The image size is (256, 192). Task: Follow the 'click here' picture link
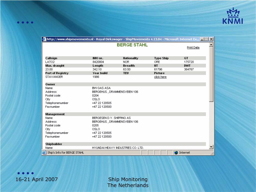160,77
